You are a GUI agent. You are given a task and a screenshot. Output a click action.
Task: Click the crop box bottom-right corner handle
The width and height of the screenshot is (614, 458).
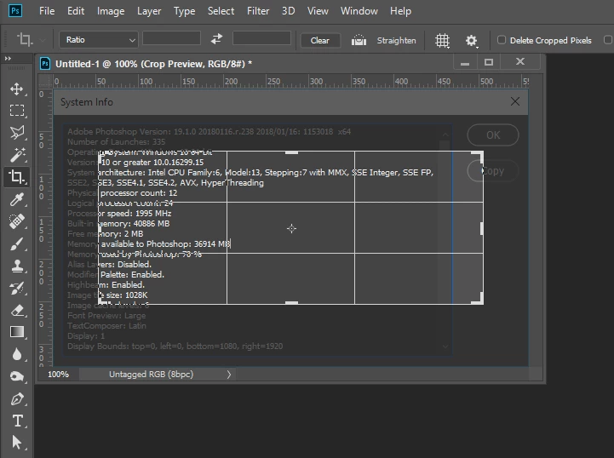coord(479,300)
